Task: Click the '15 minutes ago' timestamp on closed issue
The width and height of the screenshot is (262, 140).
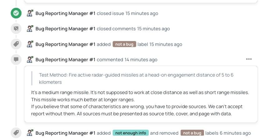Action: pyautogui.click(x=142, y=13)
